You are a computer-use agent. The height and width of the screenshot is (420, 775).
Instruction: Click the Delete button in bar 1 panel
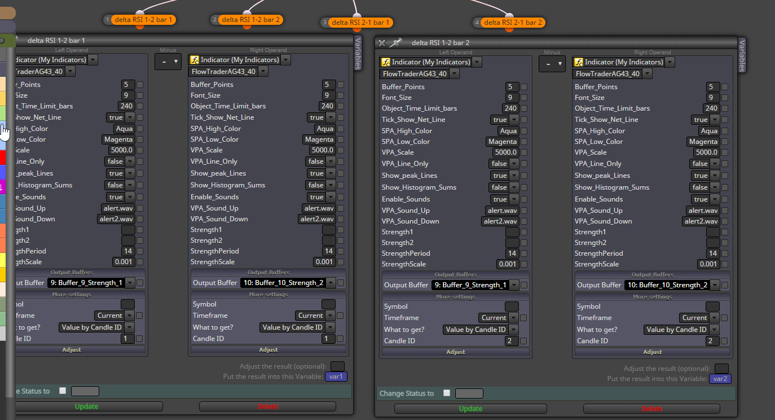pyautogui.click(x=267, y=406)
